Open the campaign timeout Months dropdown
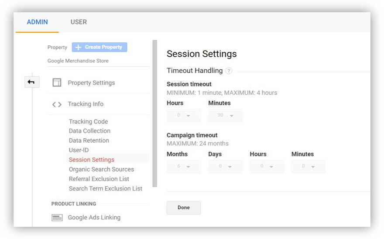 coord(184,167)
